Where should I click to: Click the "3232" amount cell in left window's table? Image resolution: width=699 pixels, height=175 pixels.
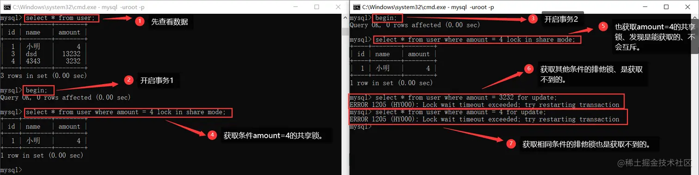pos(73,61)
